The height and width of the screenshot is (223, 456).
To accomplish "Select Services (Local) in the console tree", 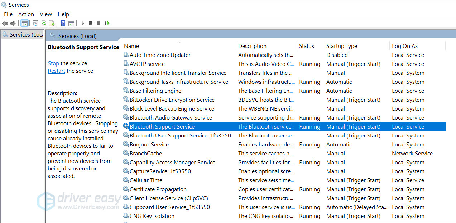I will pyautogui.click(x=26, y=35).
